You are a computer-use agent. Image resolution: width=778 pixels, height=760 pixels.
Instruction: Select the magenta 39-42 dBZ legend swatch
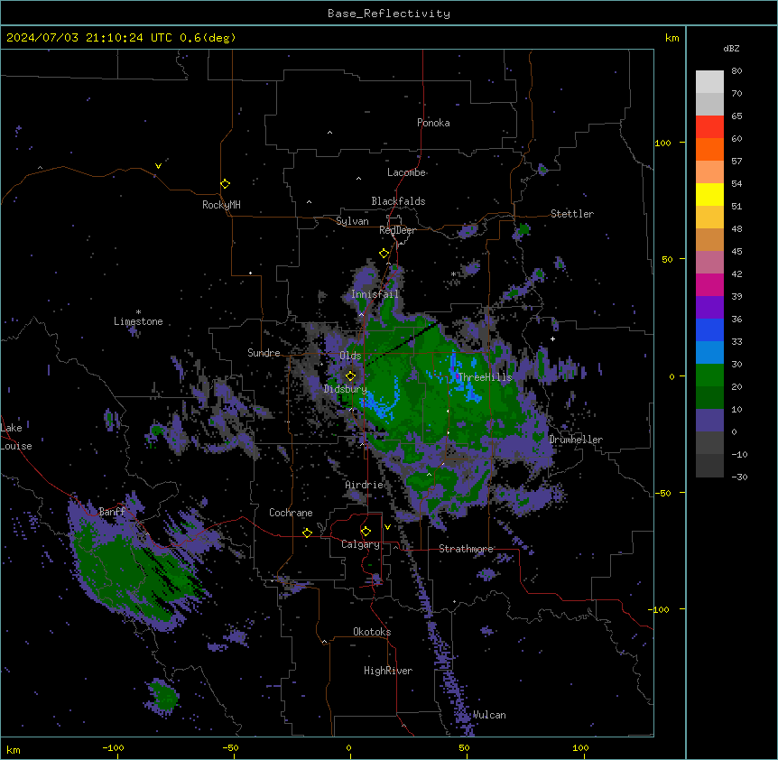point(709,284)
